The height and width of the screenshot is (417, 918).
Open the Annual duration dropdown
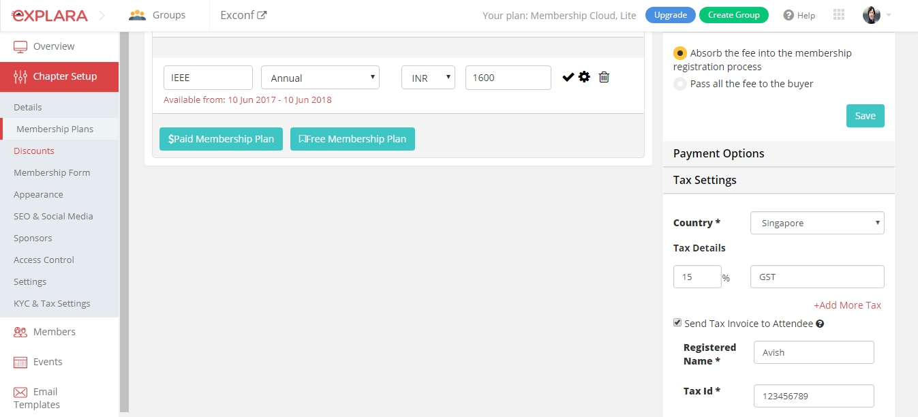[x=320, y=78]
